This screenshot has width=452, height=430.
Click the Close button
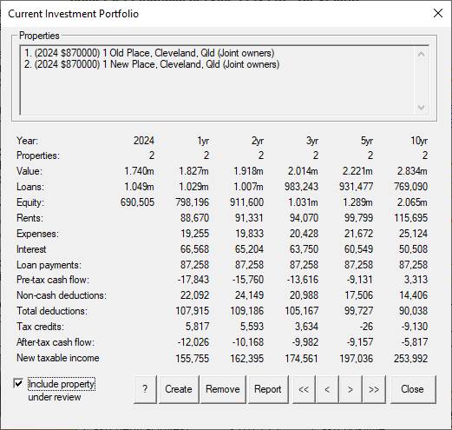pos(413,389)
